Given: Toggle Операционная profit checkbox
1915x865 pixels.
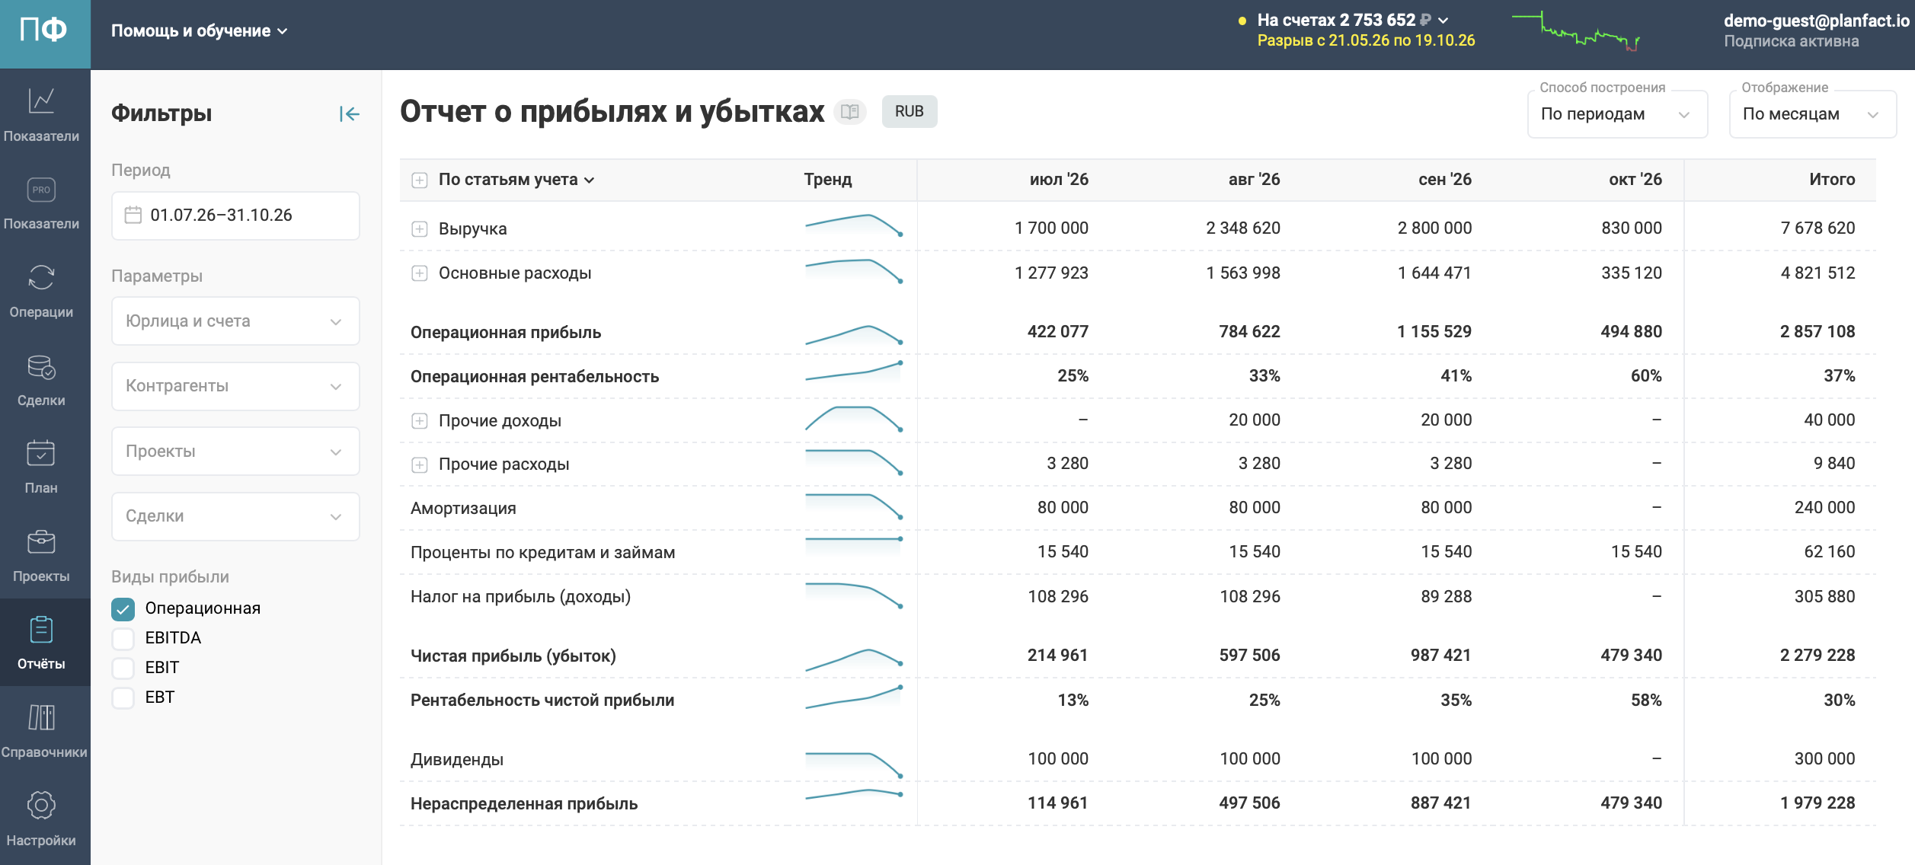Looking at the screenshot, I should pos(123,608).
